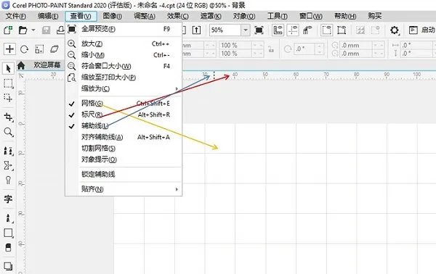
Task: Toggle the grid visibility toolbar icon
Action: tap(307, 30)
